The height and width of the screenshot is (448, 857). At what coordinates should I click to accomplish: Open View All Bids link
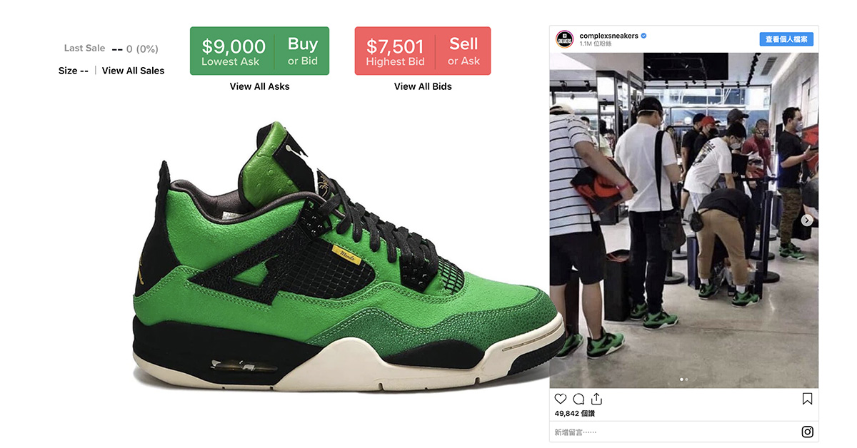click(423, 86)
